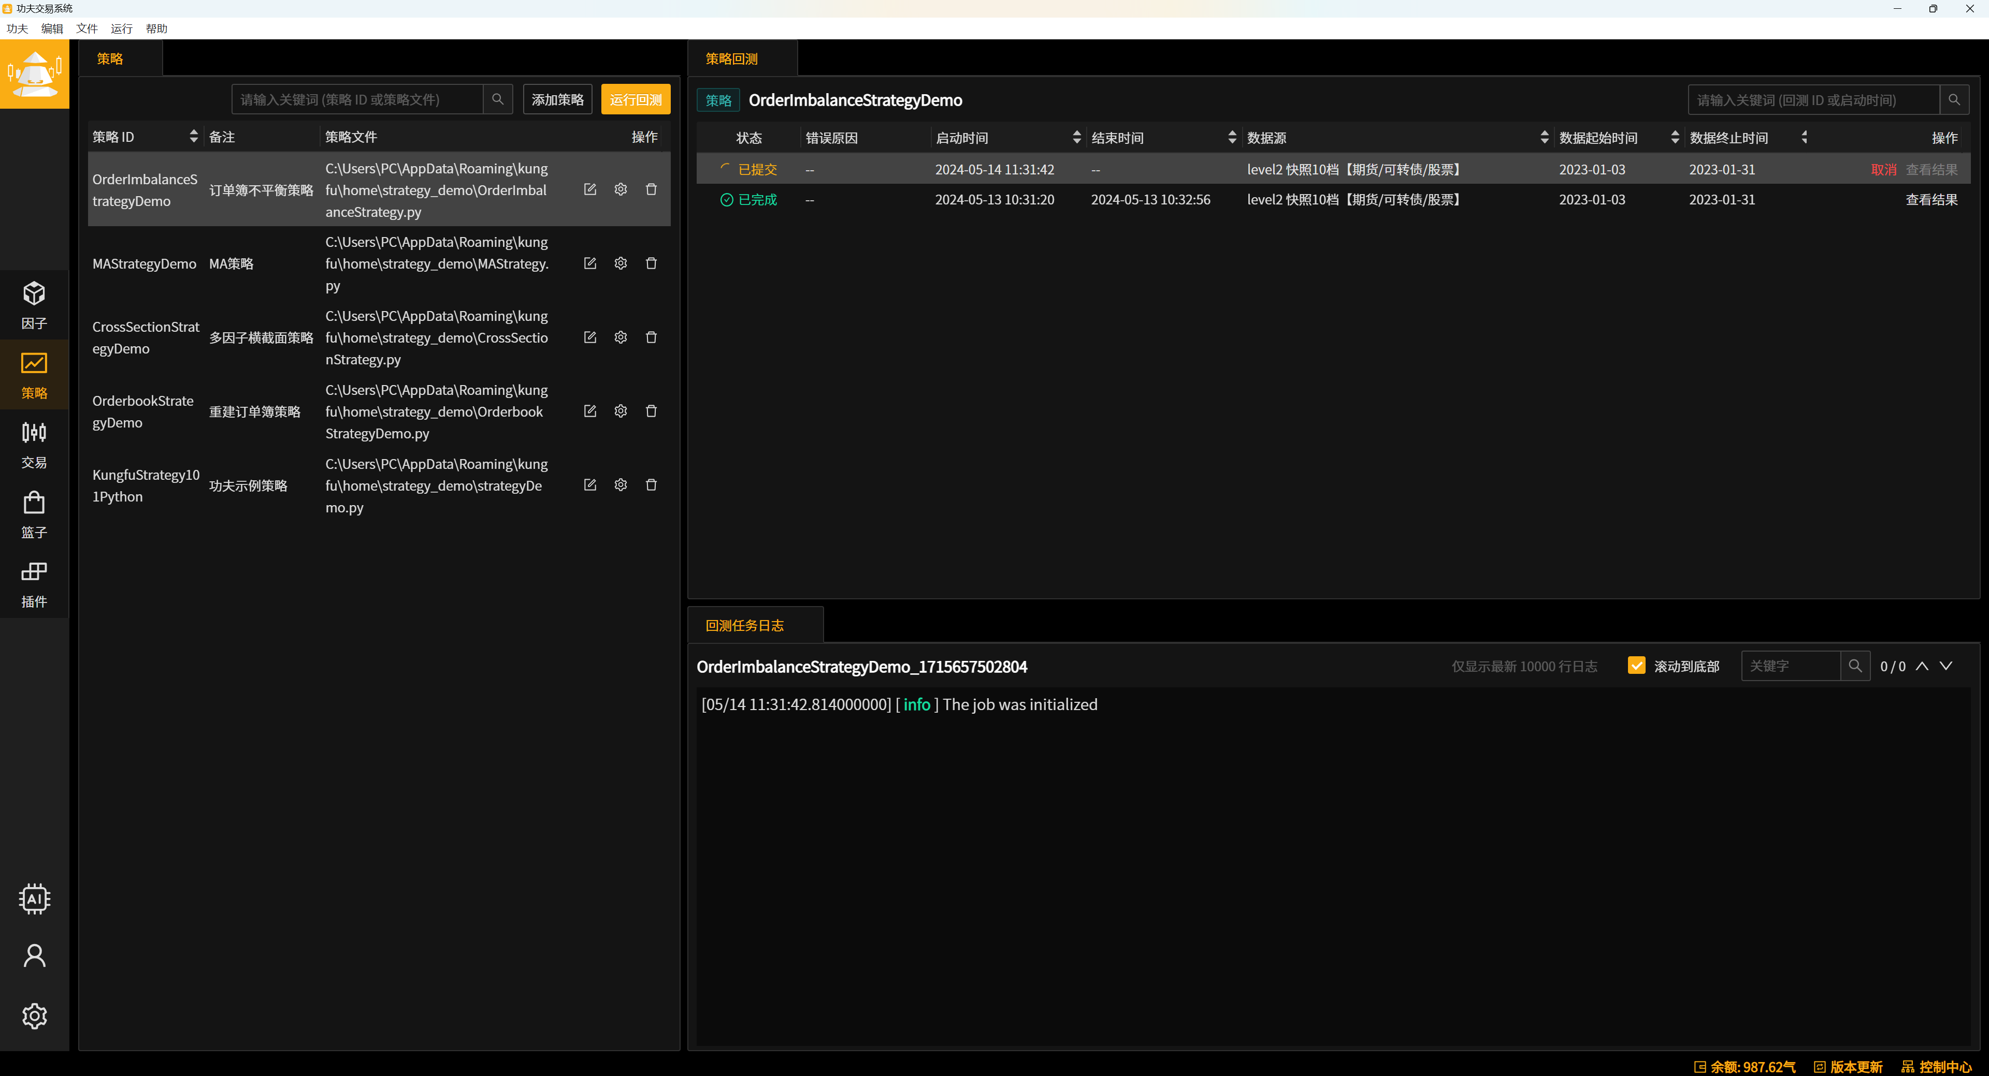1989x1076 pixels.
Task: Jump to next log search match
Action: [x=1946, y=666]
